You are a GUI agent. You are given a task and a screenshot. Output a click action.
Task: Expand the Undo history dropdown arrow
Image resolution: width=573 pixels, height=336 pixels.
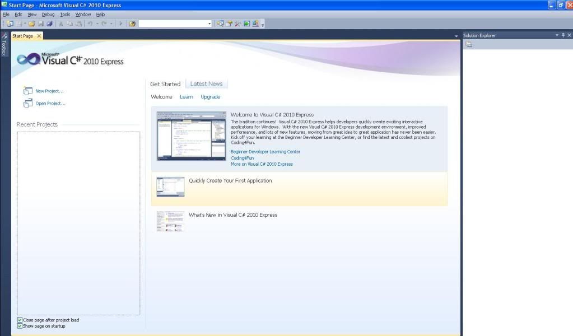[97, 24]
